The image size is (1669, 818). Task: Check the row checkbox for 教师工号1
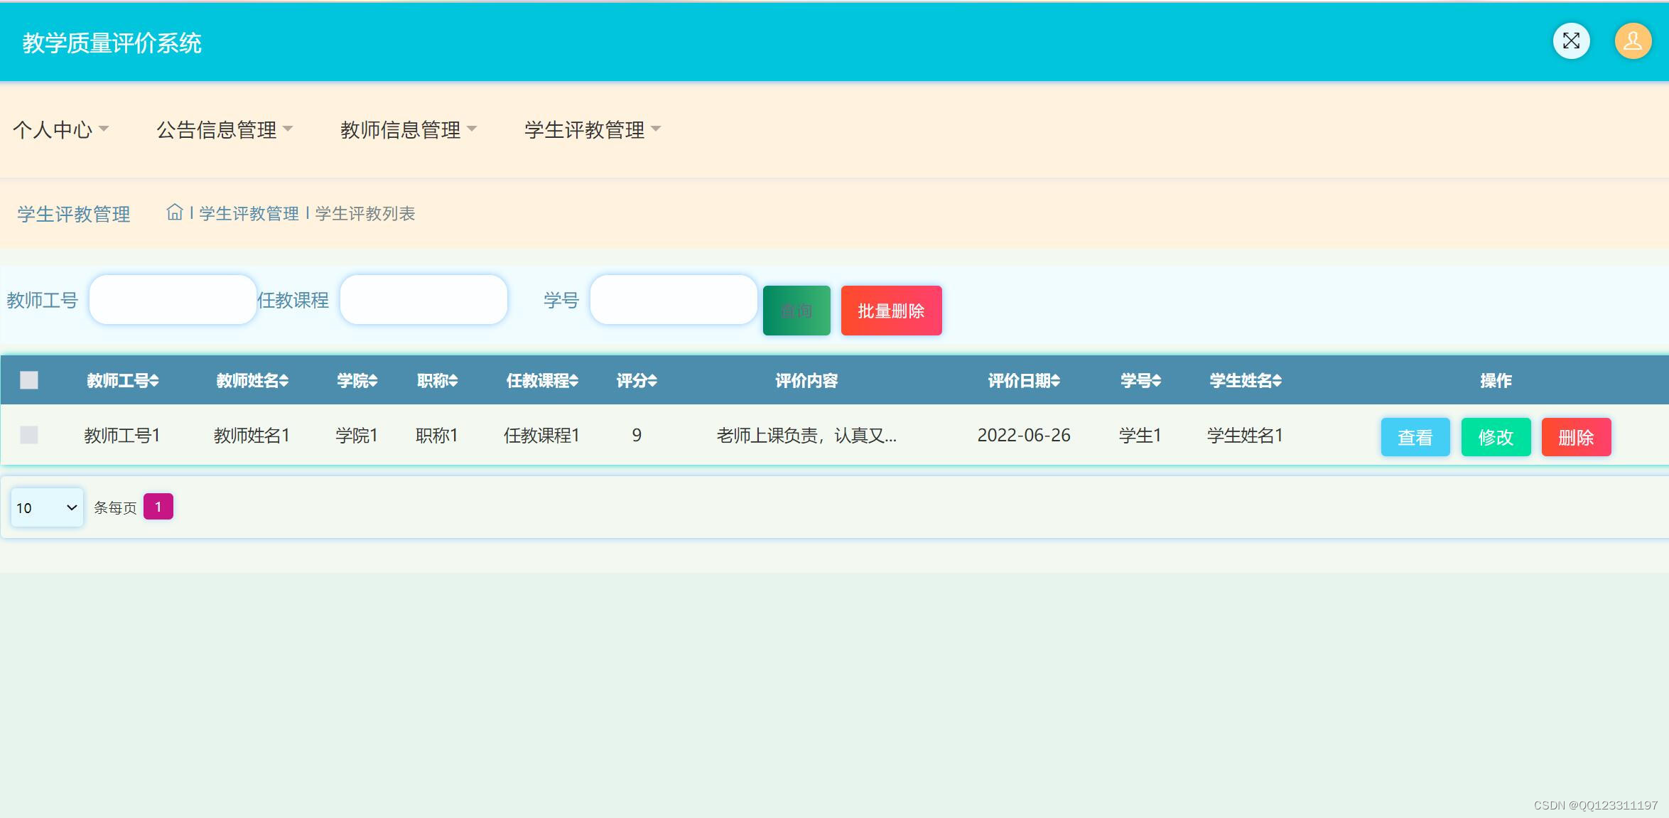click(29, 435)
